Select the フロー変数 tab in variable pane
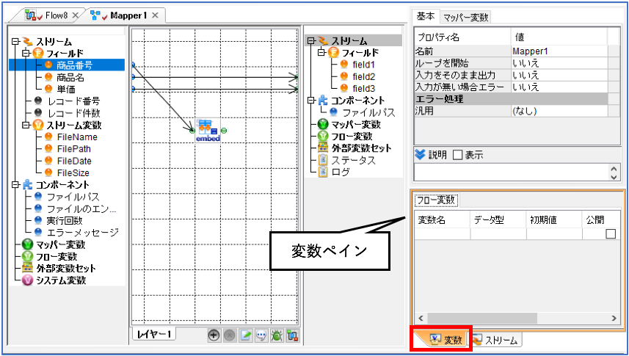629x356 pixels. [x=437, y=200]
